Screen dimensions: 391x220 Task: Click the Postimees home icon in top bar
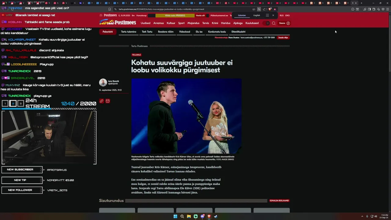pyautogui.click(x=101, y=15)
